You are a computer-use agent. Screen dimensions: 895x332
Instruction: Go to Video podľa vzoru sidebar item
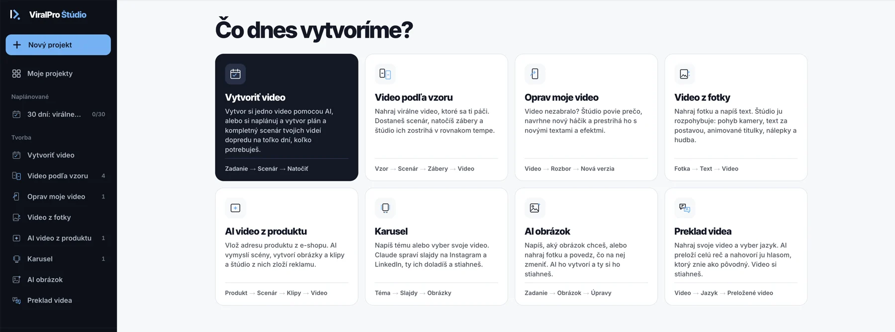[58, 176]
